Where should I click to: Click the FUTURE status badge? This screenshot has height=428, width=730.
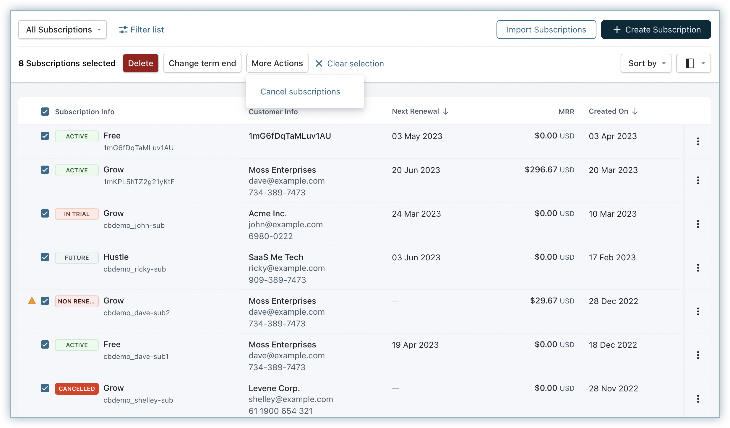click(77, 258)
